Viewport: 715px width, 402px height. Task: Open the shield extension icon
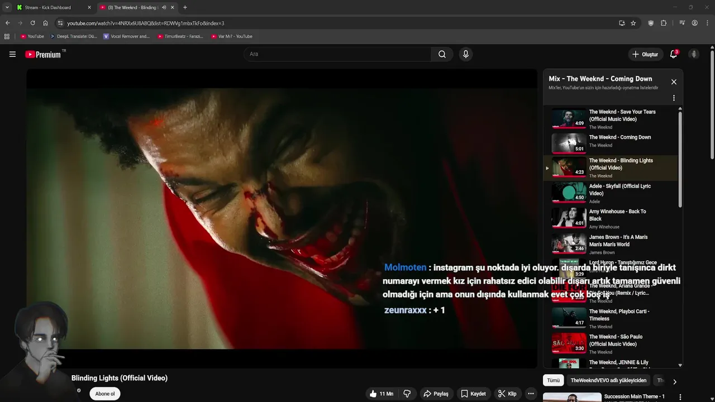pyautogui.click(x=651, y=23)
